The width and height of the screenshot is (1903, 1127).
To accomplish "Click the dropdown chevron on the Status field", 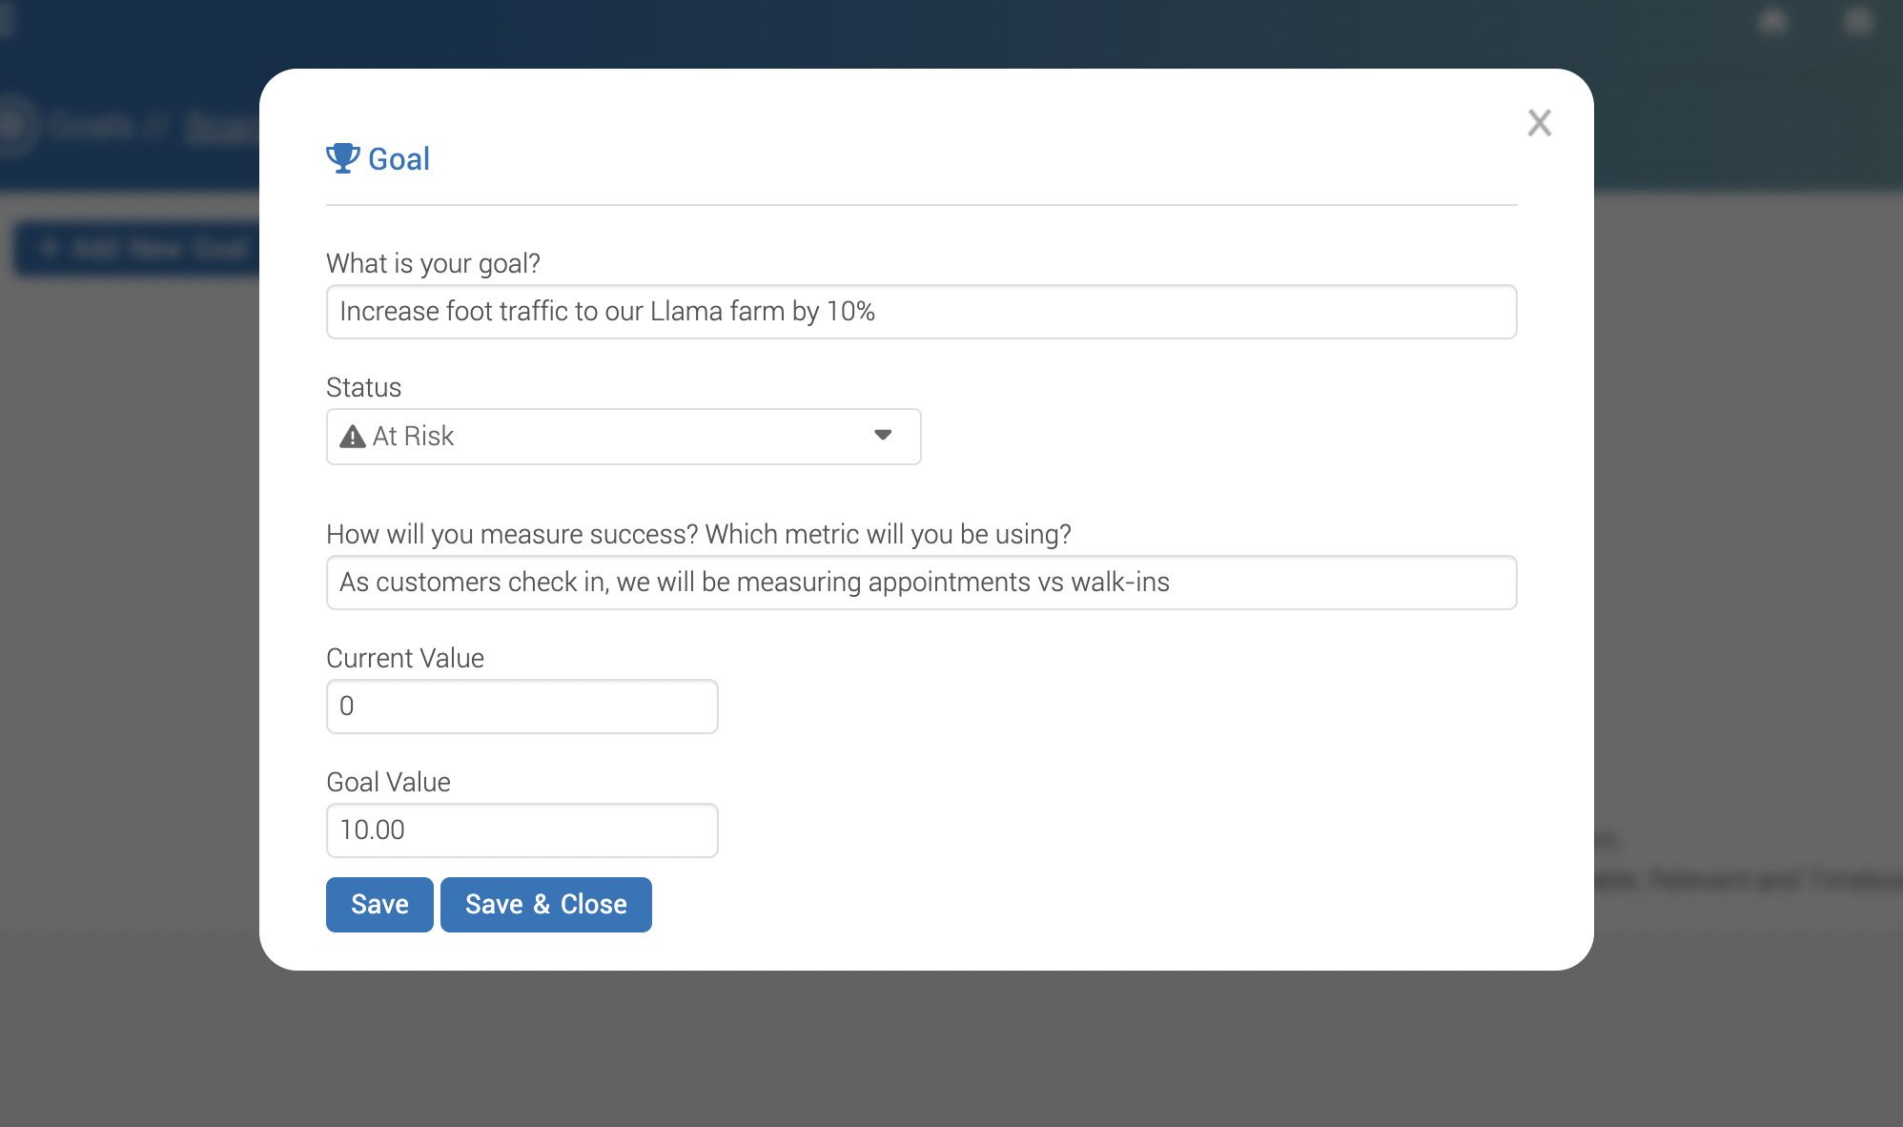I will pos(883,436).
